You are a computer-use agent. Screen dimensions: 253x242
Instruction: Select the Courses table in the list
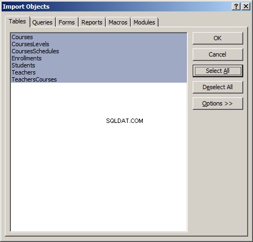[99, 37]
